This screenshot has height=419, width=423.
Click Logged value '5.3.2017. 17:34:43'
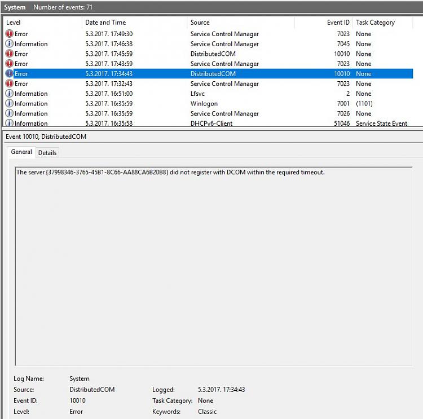click(221, 389)
